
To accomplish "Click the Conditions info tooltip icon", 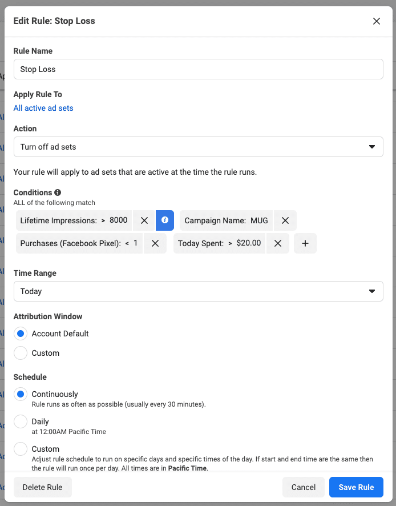I will [58, 192].
